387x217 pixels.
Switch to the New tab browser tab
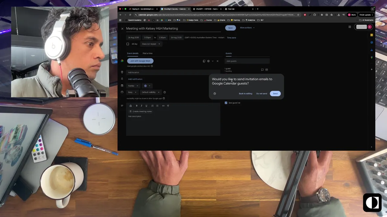239,9
